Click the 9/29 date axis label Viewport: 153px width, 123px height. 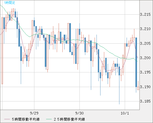(x=34, y=113)
